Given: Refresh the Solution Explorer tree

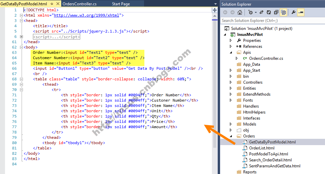Looking at the screenshot, I should point(269,12).
